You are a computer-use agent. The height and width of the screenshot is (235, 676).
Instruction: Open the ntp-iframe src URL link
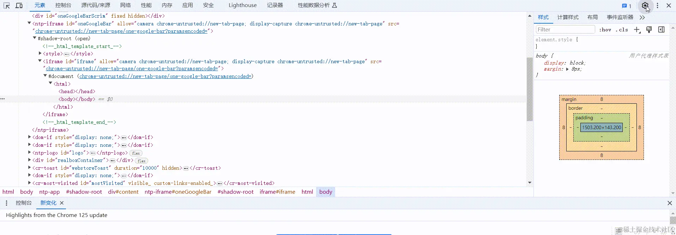121,31
